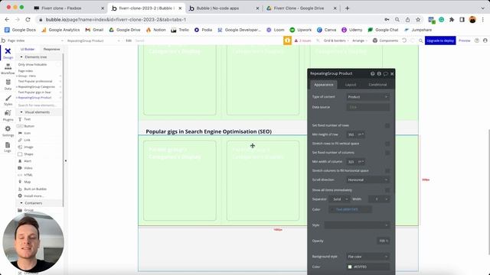Open the Scroll direction dropdown
The image size is (490, 275).
367,180
